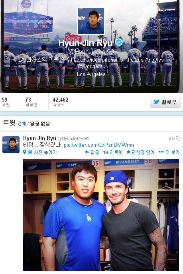Open the 73 팔로잉 following list

point(31,102)
